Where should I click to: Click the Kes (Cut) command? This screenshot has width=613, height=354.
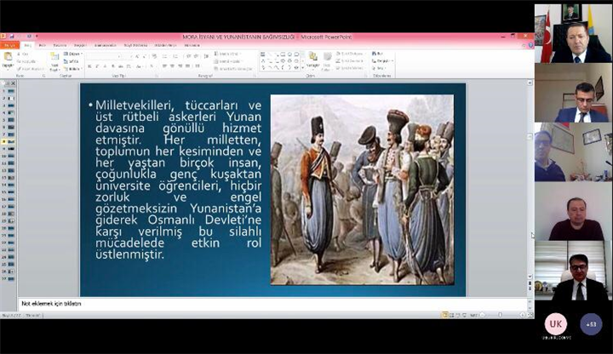23,54
